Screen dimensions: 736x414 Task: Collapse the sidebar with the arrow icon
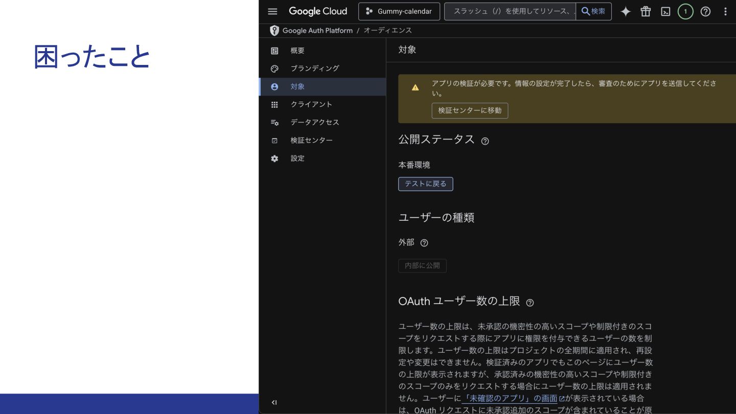tap(274, 402)
